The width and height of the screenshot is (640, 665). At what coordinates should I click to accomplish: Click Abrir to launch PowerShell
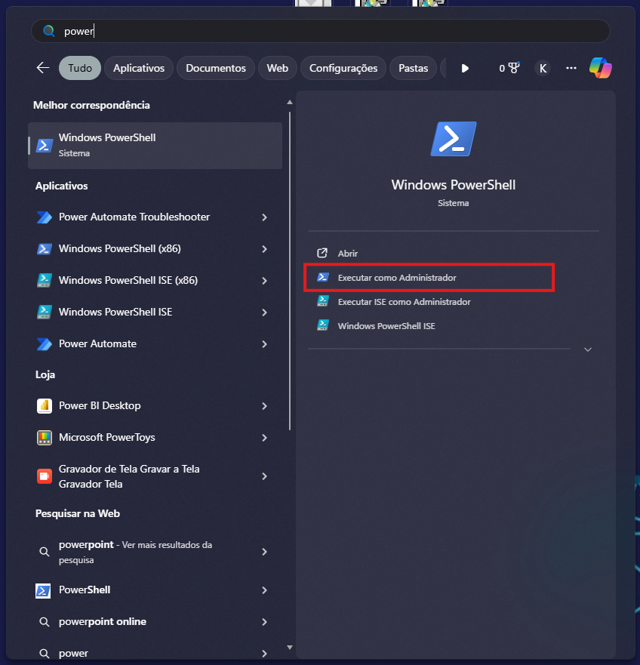pos(347,254)
